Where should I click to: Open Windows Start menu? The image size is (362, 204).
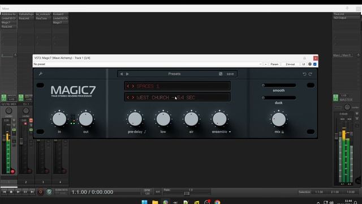pos(144,202)
